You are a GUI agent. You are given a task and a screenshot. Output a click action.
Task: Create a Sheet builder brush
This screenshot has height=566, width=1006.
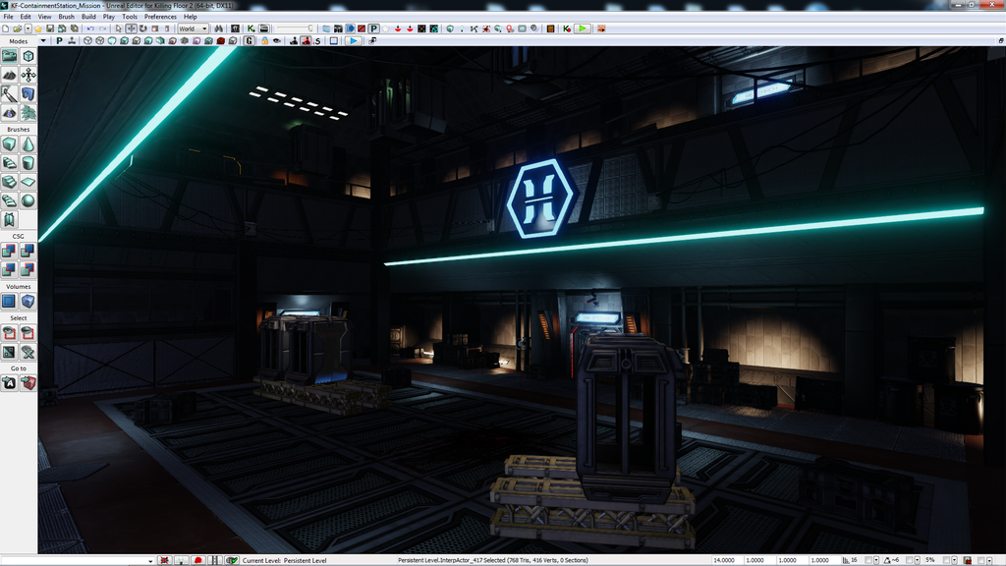click(x=28, y=182)
